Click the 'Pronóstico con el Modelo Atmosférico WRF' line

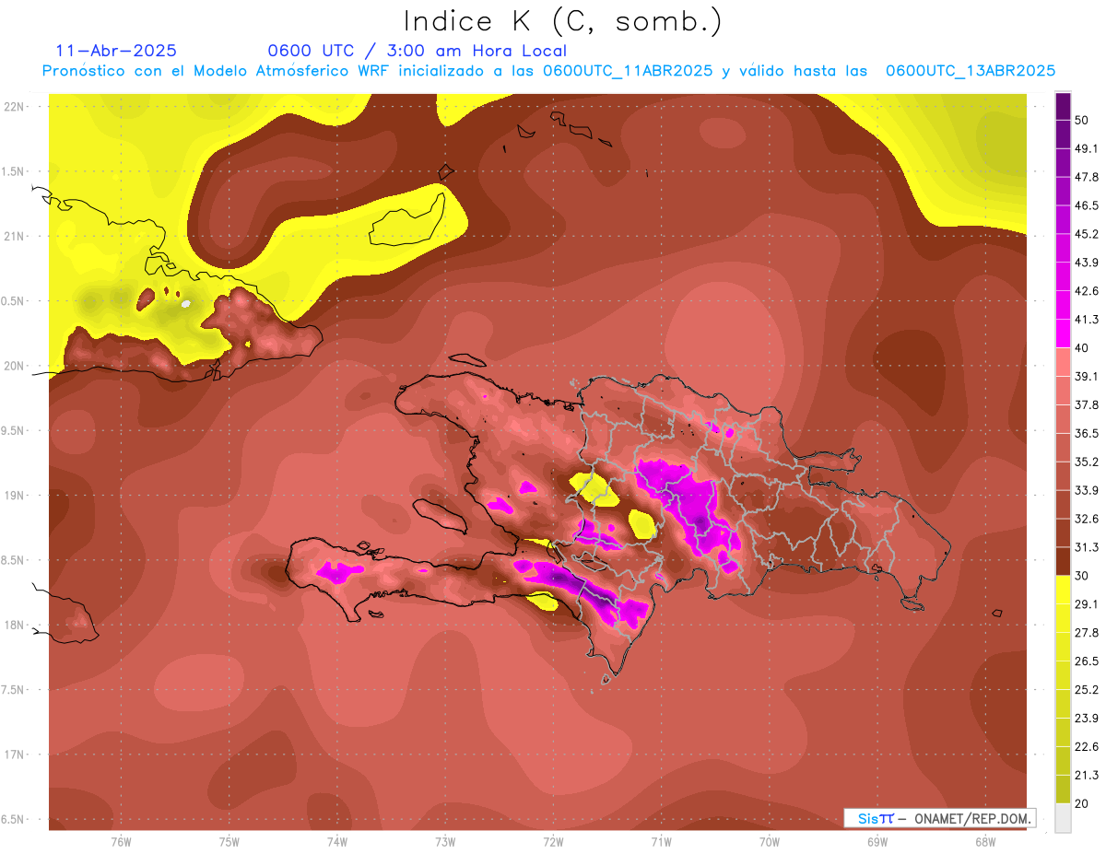coord(548,71)
